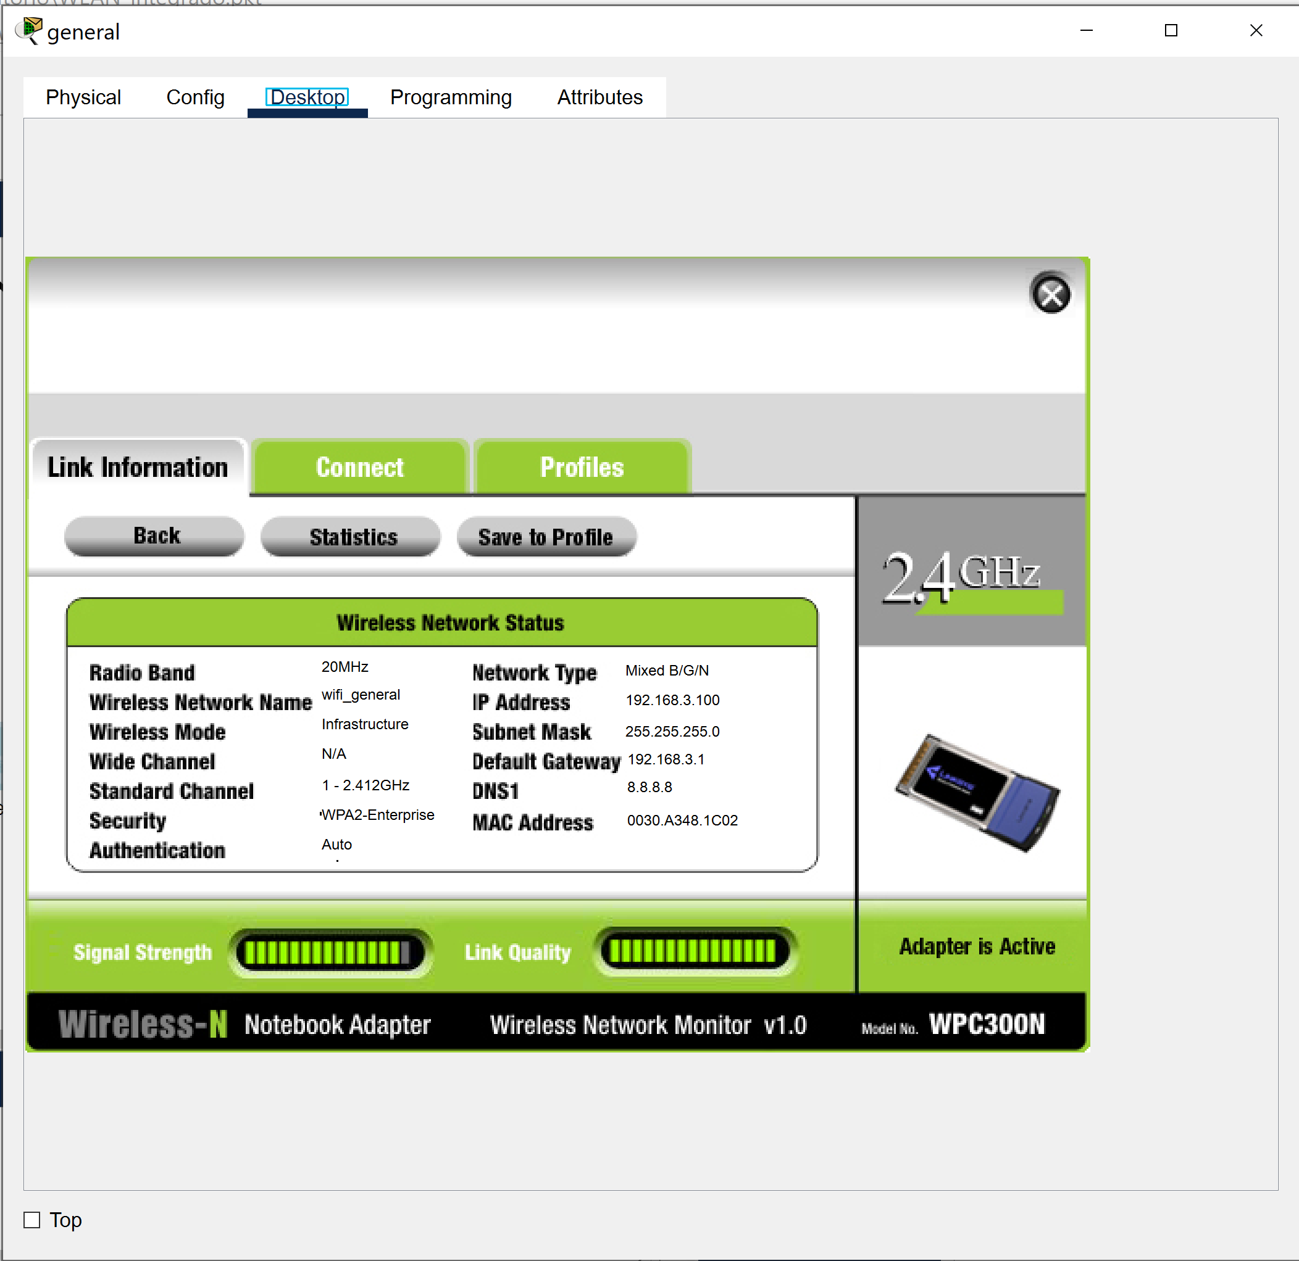Image resolution: width=1299 pixels, height=1261 pixels.
Task: Enable the Top checkbox
Action: (x=32, y=1220)
